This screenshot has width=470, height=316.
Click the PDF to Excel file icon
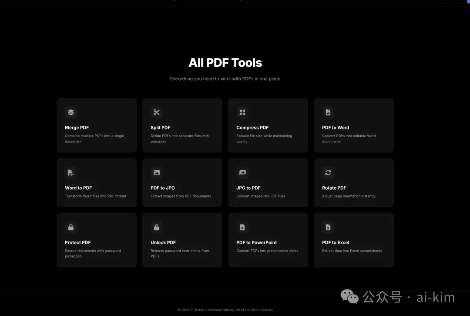(x=328, y=227)
